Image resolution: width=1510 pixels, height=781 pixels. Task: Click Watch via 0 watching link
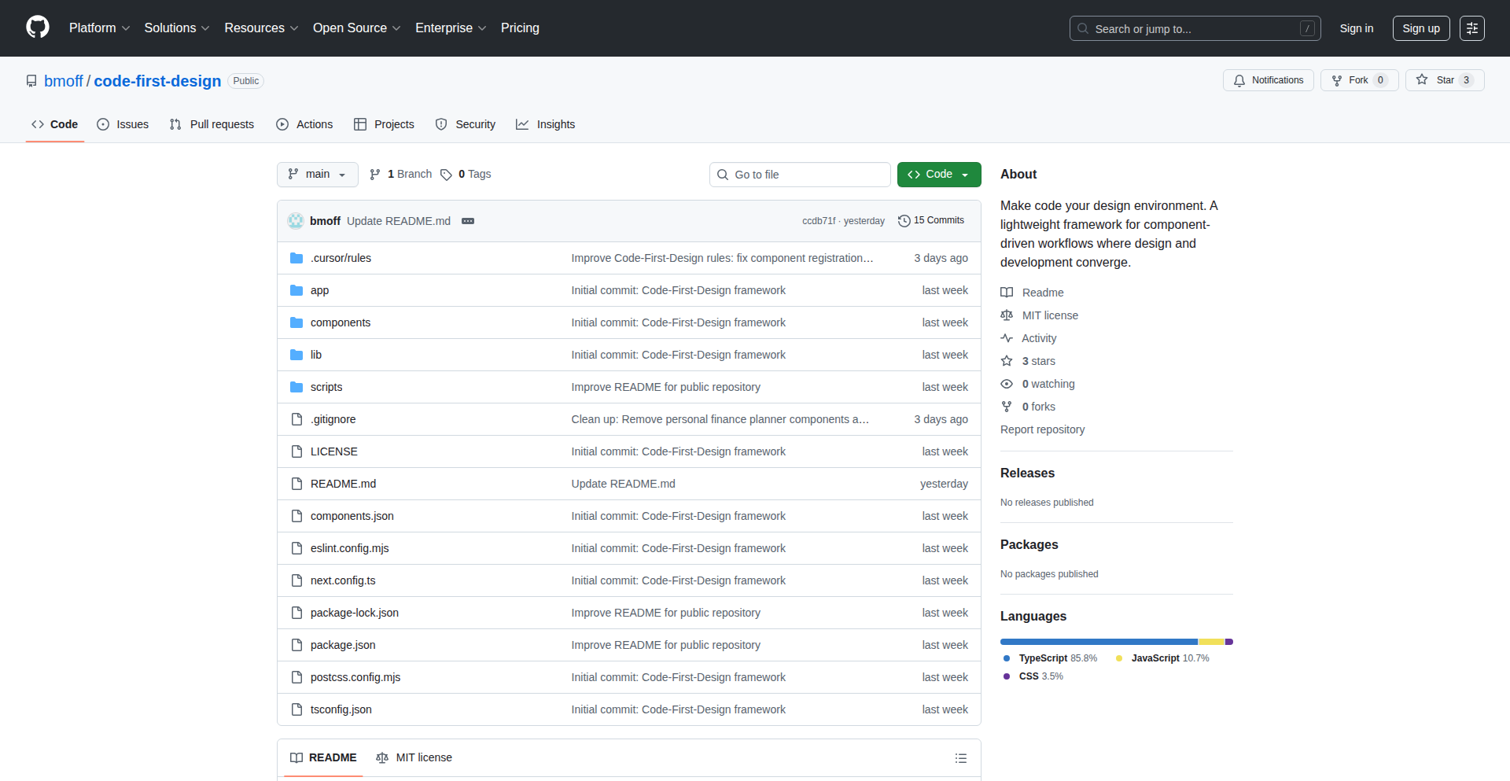click(1047, 384)
